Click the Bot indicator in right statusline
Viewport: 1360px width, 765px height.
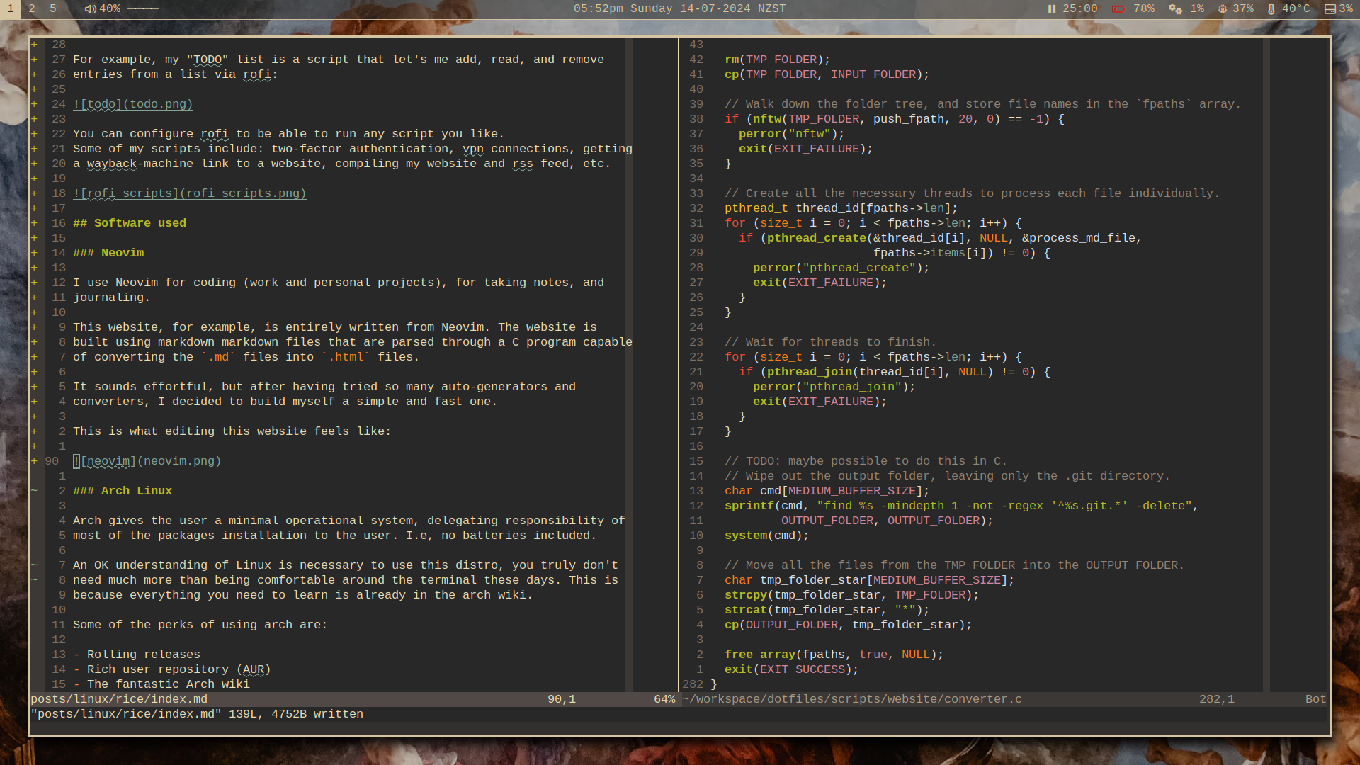[x=1315, y=699]
